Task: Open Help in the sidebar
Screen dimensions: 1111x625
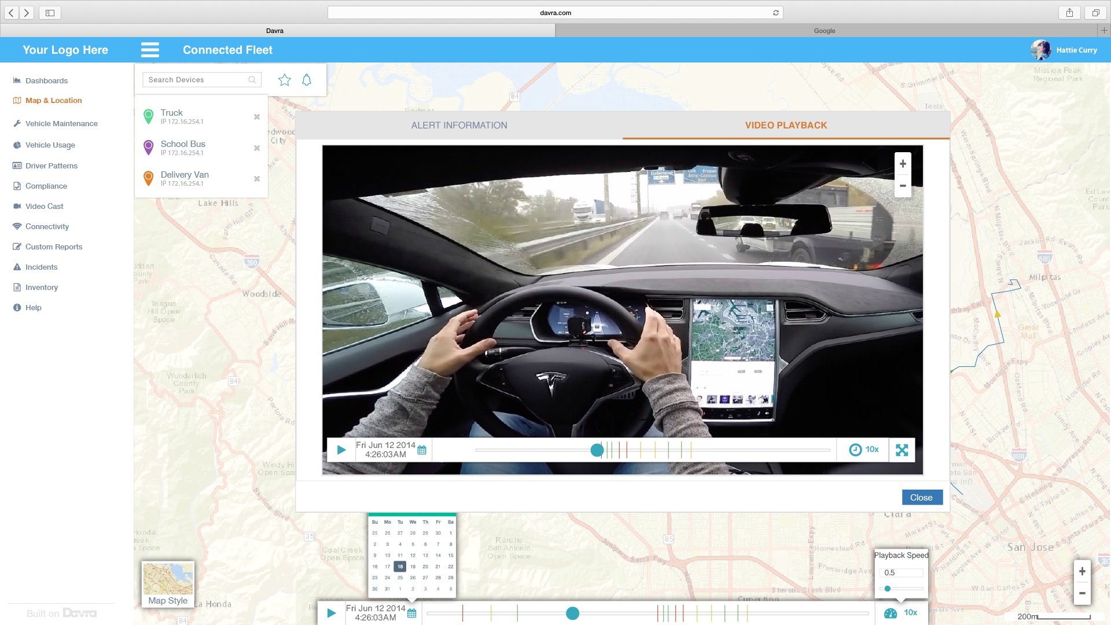Action: [x=27, y=307]
